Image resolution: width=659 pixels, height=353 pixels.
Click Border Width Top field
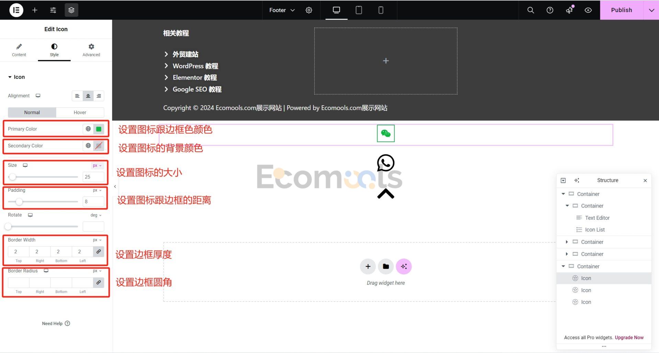pos(19,251)
